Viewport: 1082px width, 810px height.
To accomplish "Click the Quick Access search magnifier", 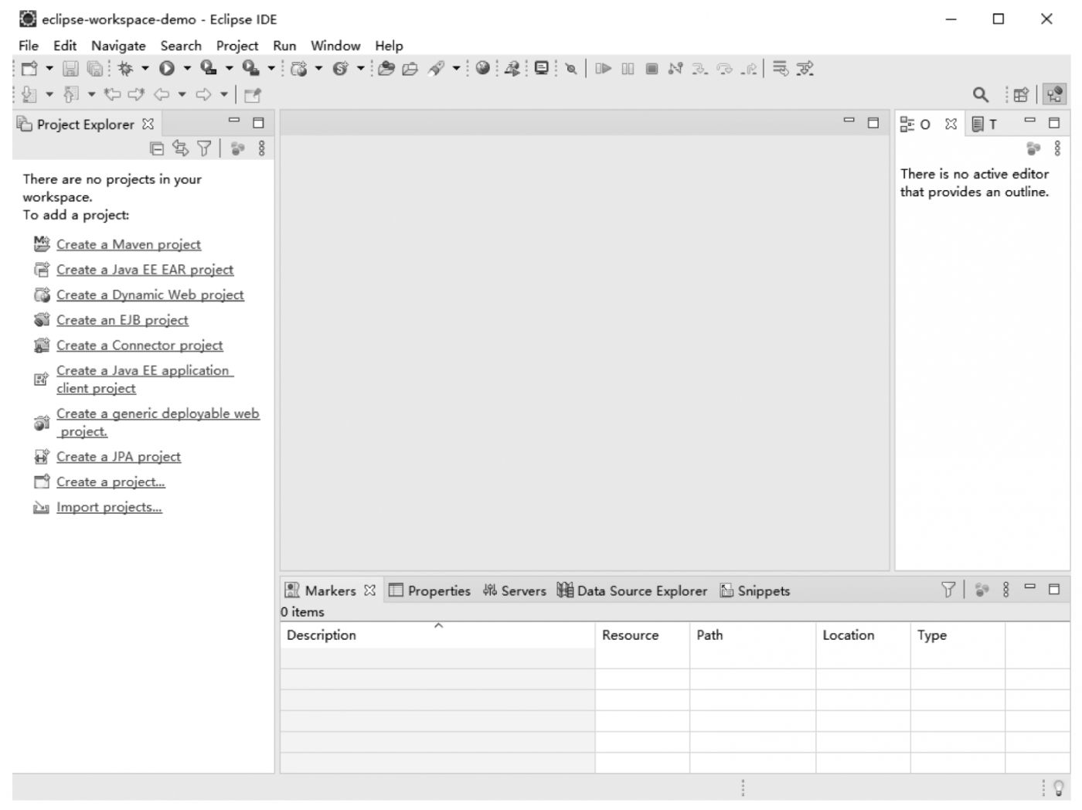I will [980, 94].
